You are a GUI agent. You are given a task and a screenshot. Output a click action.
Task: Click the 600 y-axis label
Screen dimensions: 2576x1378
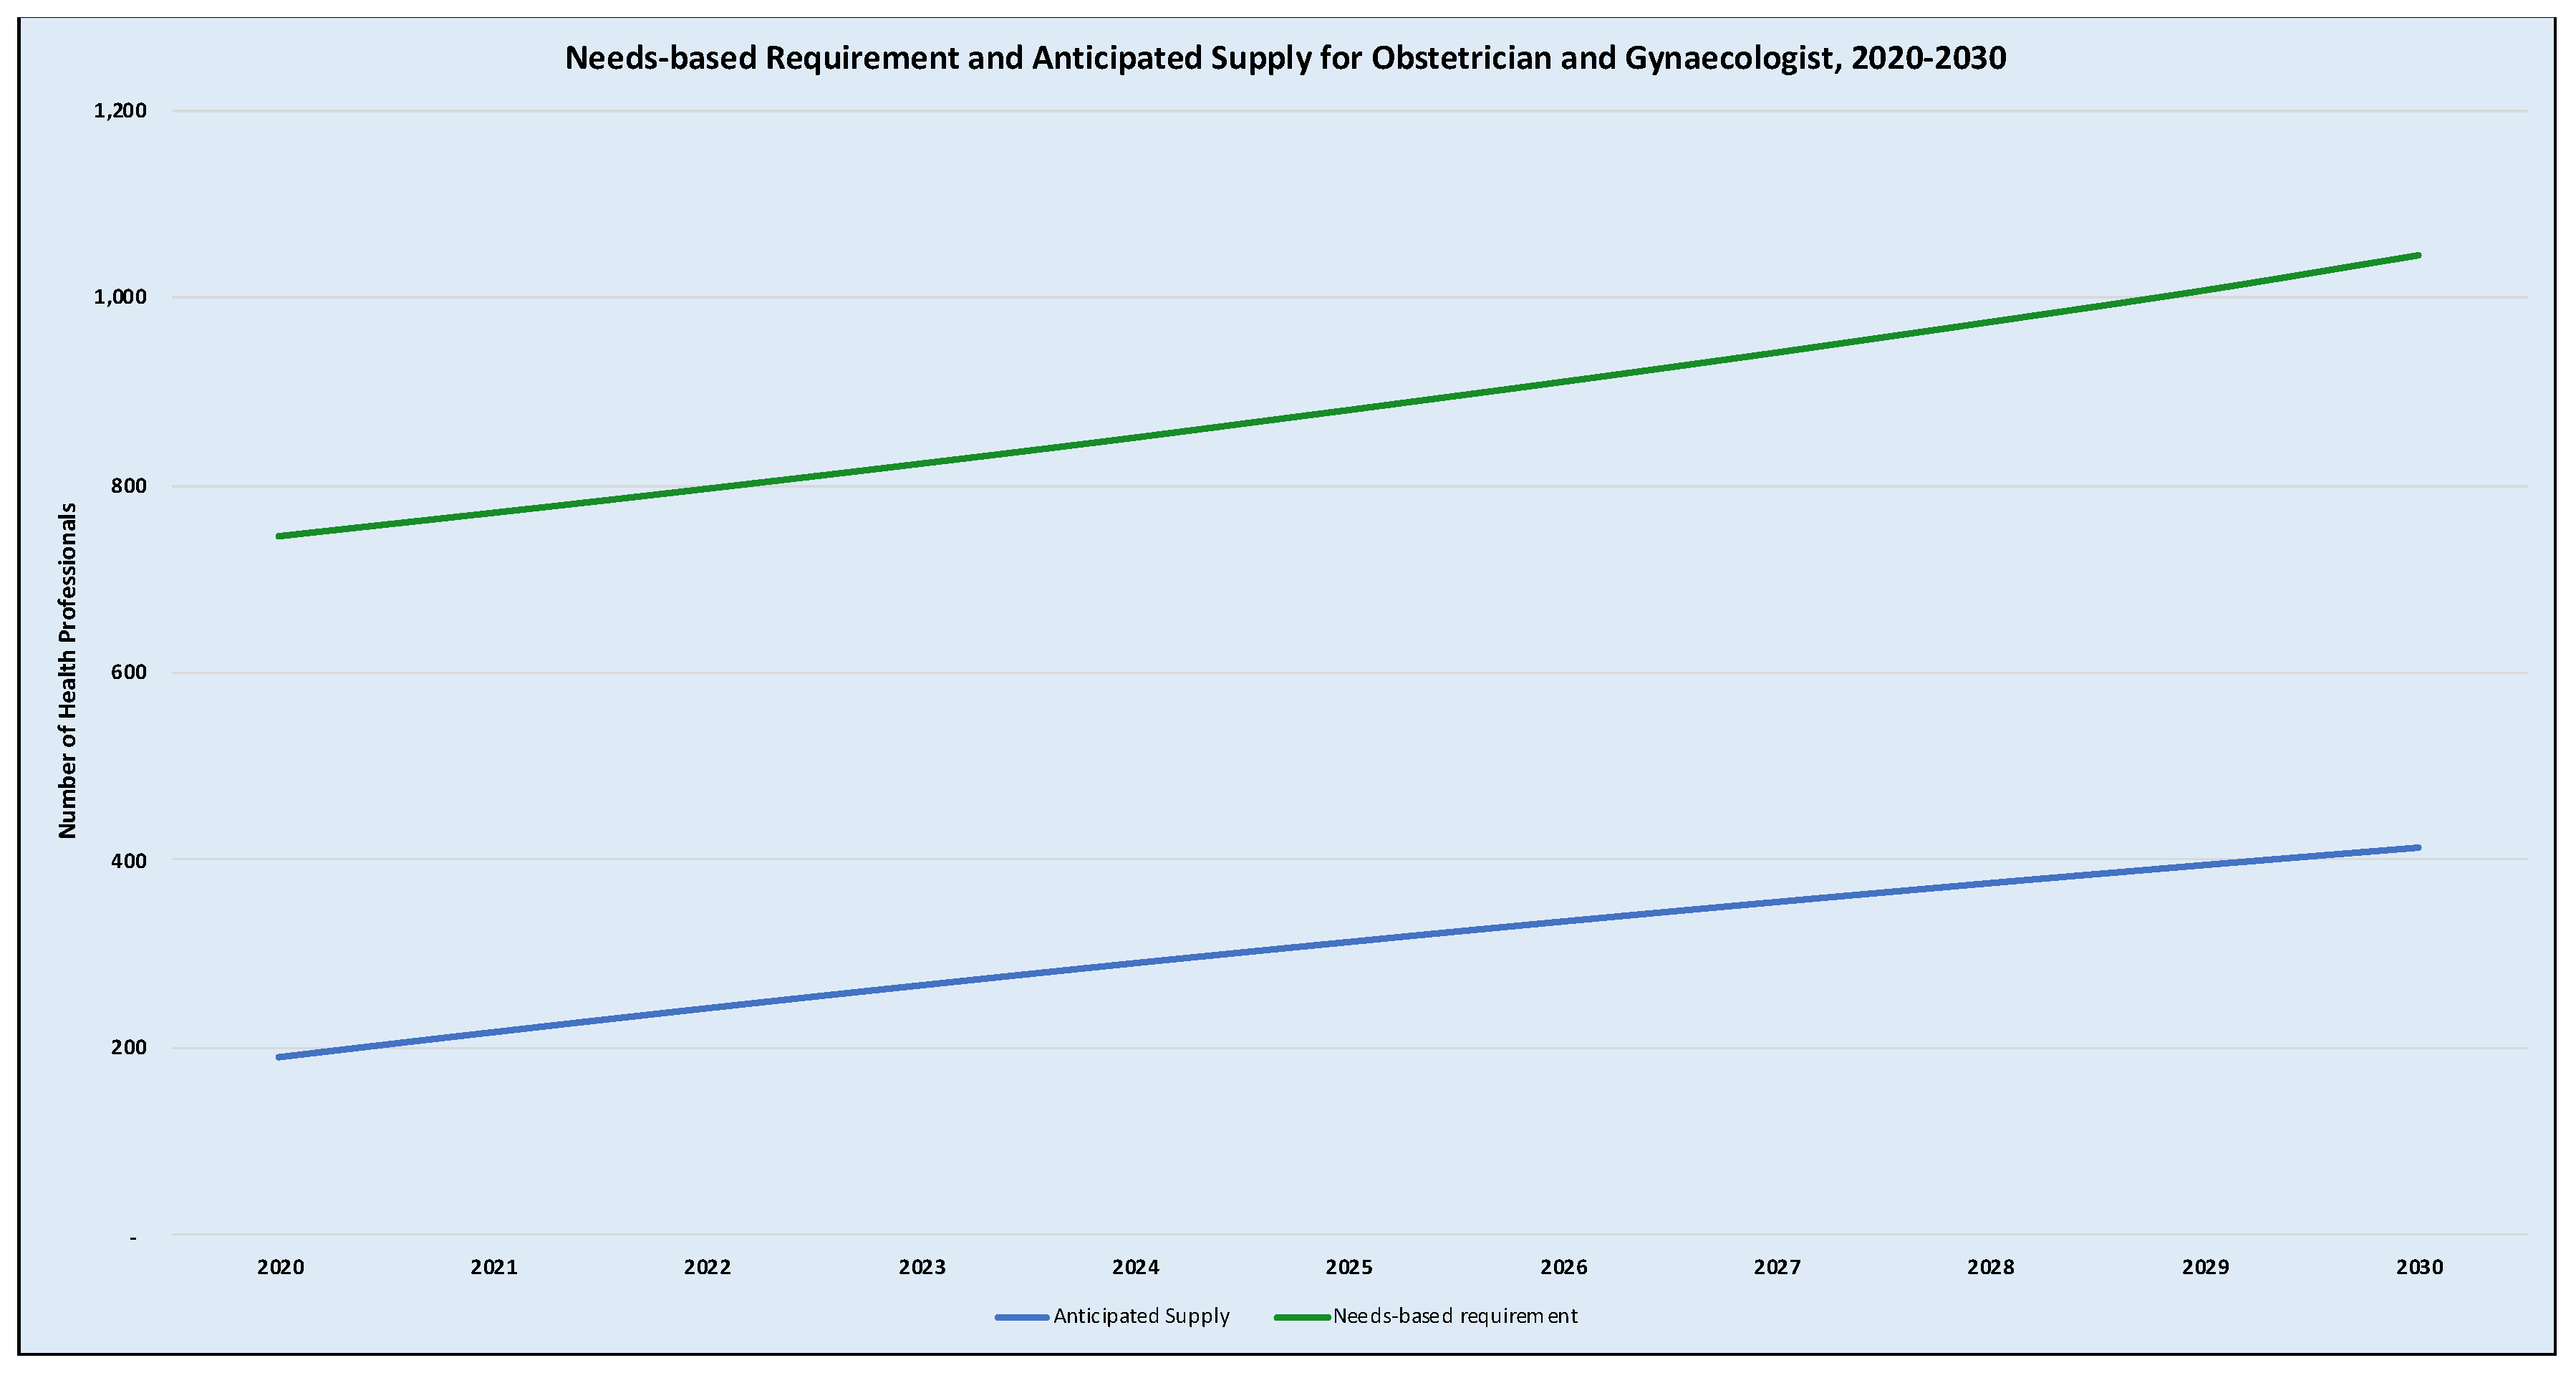(x=129, y=672)
